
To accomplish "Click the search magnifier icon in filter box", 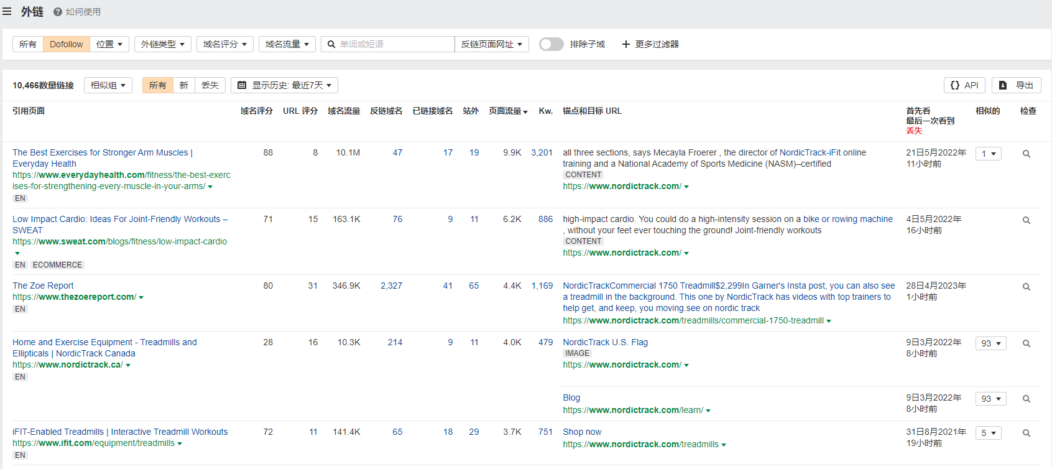I will [331, 44].
